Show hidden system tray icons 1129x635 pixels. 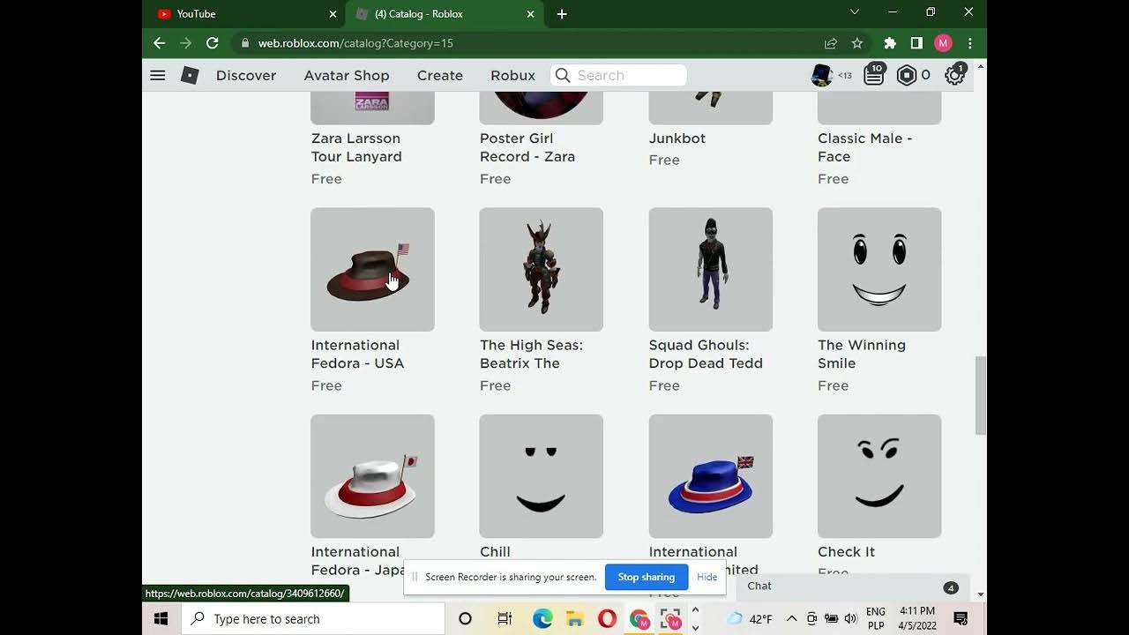point(791,619)
